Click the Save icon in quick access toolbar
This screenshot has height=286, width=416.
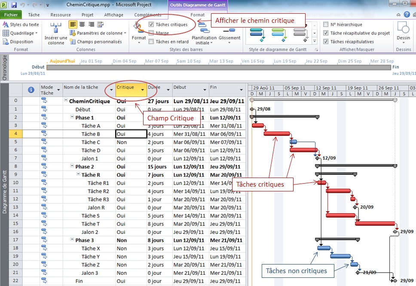(14, 5)
